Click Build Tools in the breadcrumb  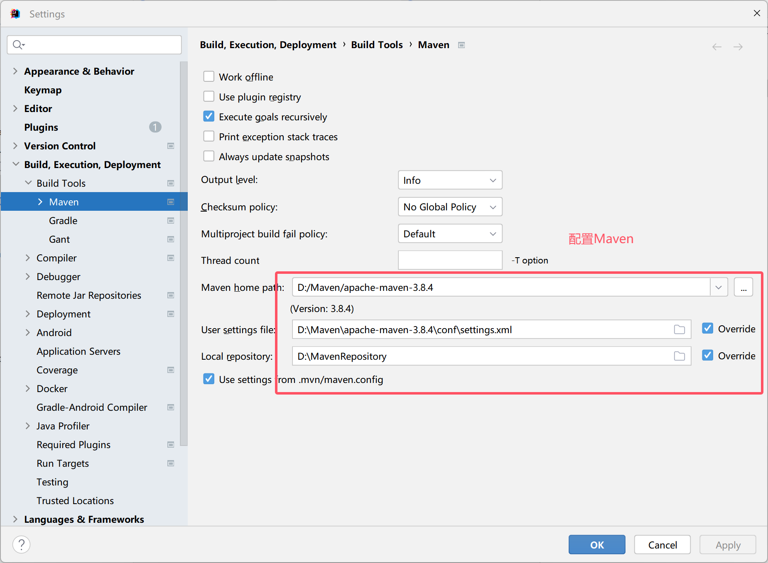[377, 45]
